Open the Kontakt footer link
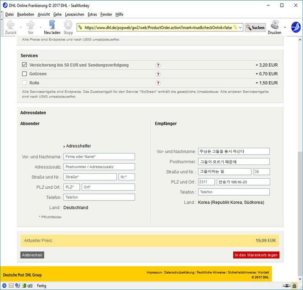Image resolution: width=303 pixels, height=290 pixels. [264, 272]
